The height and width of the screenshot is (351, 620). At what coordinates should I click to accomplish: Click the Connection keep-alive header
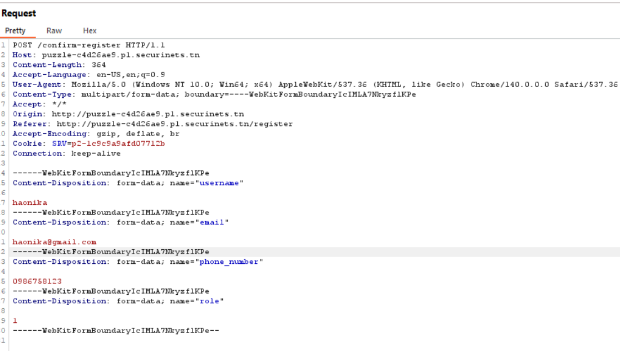coord(66,154)
